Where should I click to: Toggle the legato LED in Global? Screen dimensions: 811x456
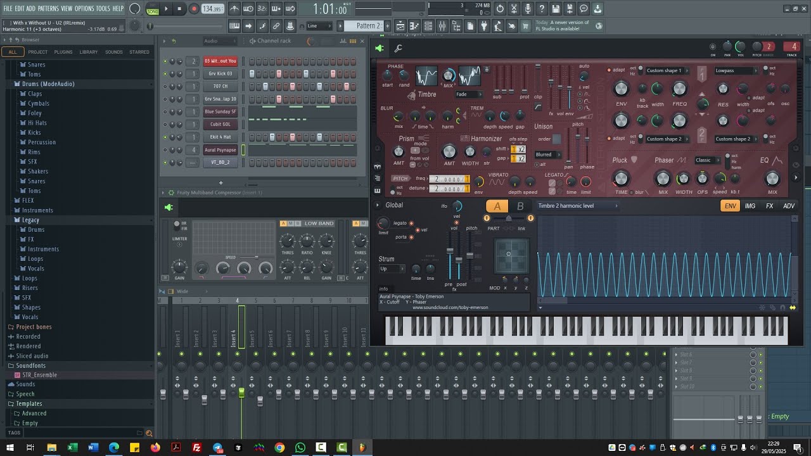(x=411, y=223)
